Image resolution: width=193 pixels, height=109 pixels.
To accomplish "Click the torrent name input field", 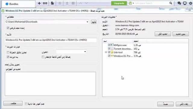I will coord(51,40).
